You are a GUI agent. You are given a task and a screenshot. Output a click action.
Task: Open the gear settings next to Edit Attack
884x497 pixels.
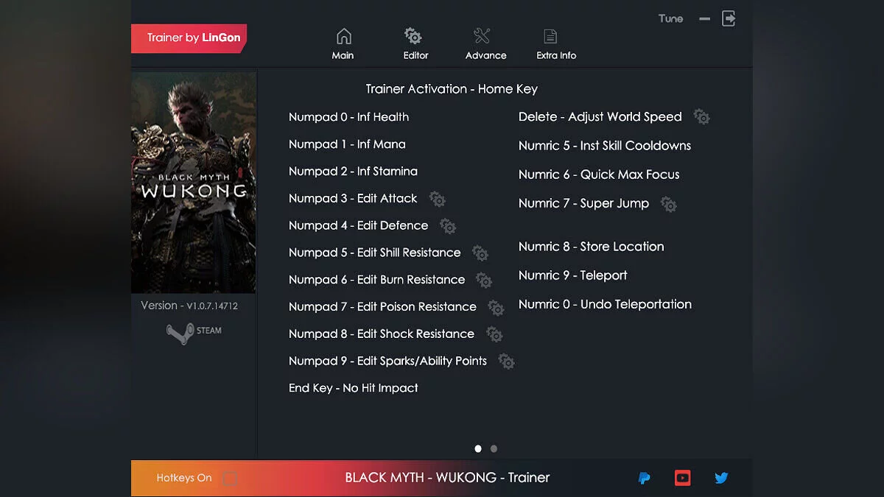coord(437,200)
